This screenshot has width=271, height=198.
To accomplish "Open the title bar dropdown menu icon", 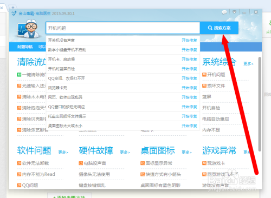I will click(x=234, y=12).
